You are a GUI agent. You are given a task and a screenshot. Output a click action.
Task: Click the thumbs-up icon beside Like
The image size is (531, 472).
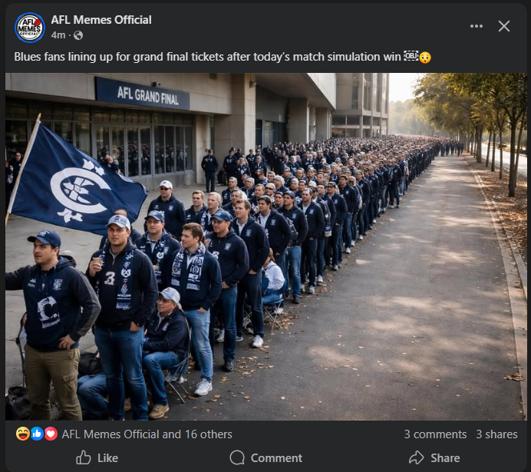pos(84,457)
